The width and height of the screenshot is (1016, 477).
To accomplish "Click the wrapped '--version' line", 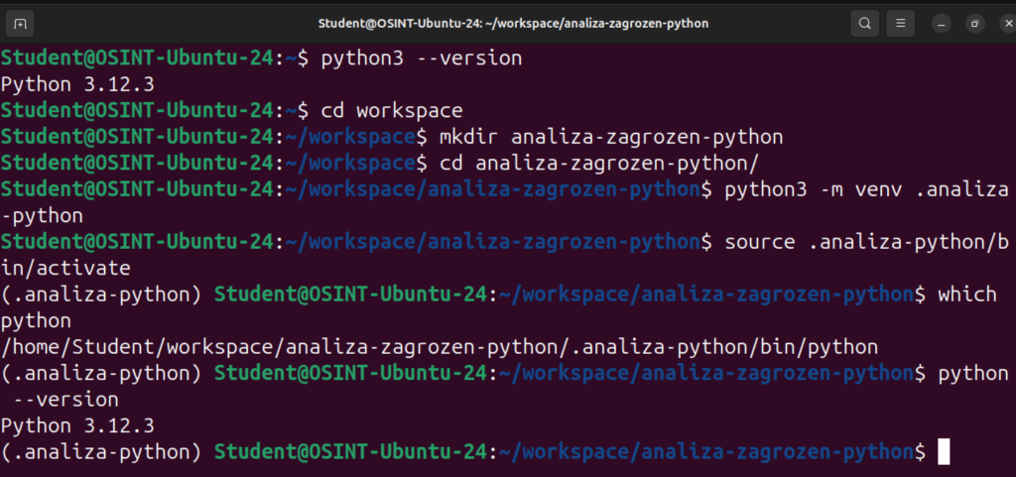I will click(65, 400).
